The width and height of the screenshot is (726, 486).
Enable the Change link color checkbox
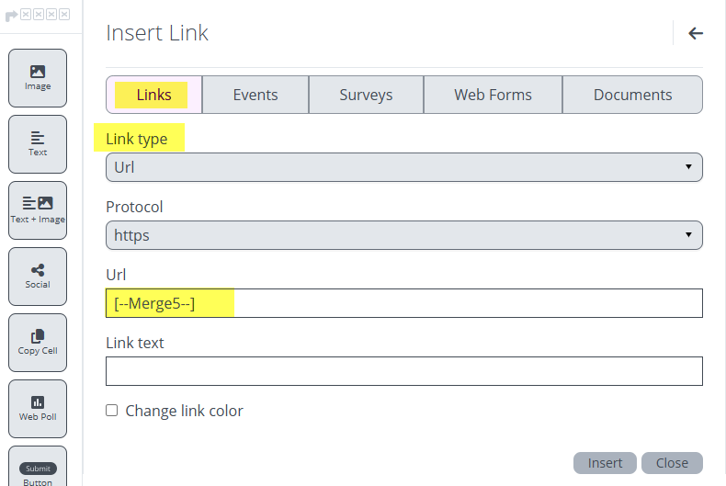[x=112, y=411]
